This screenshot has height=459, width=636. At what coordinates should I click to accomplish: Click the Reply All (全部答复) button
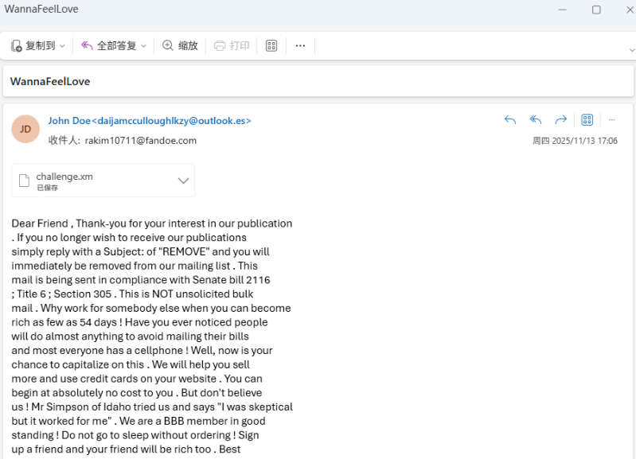(x=109, y=46)
